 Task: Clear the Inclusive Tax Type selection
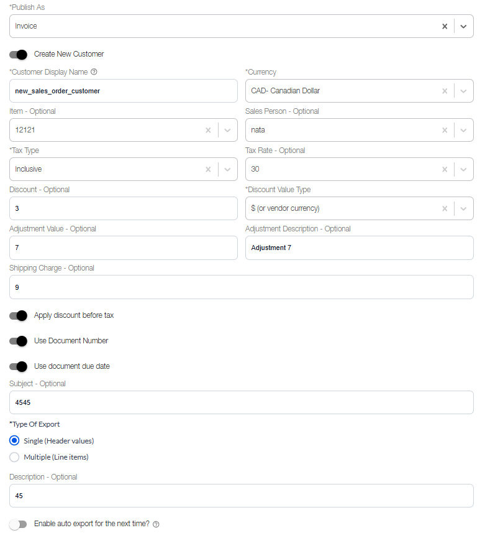pos(208,169)
